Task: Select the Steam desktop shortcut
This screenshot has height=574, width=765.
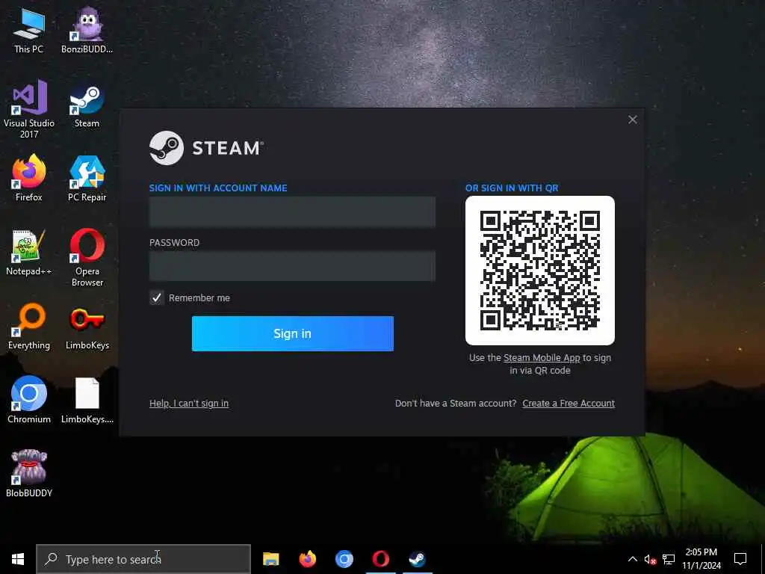Action: tap(87, 108)
